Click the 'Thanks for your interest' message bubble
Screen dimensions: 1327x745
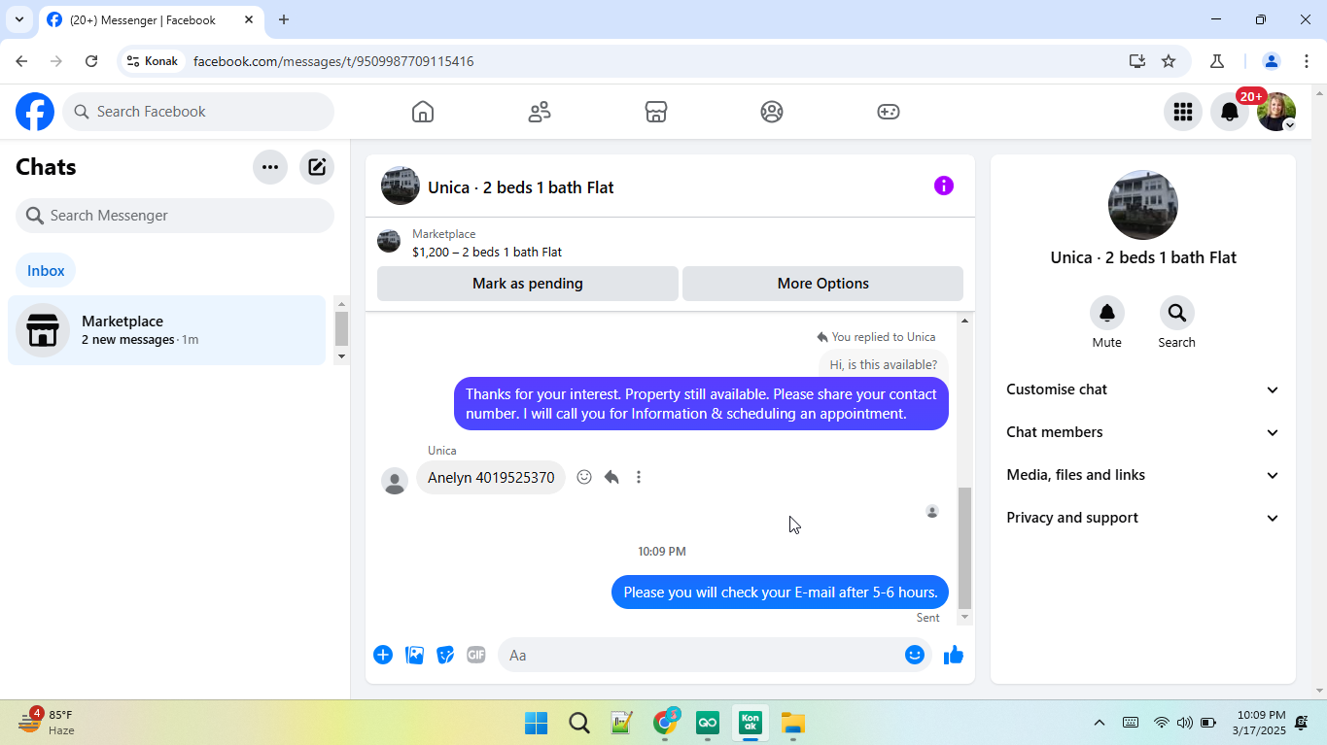point(701,404)
